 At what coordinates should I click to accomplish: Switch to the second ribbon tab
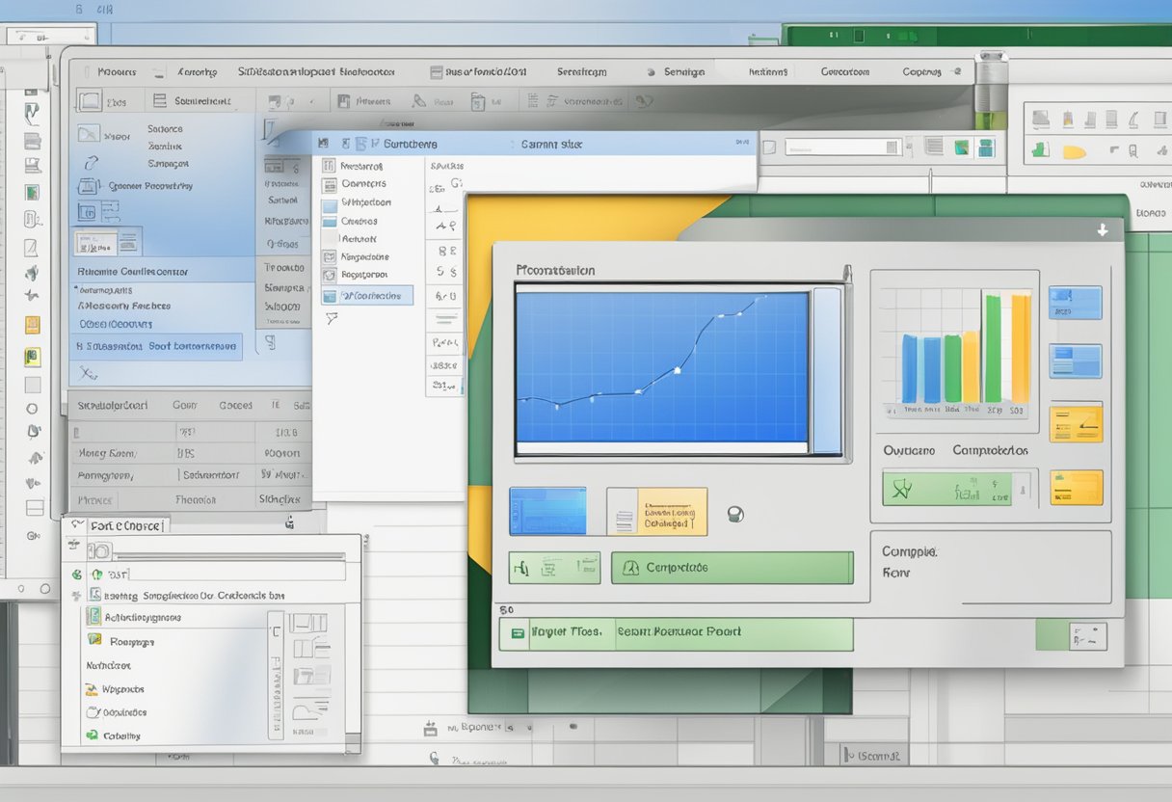click(198, 71)
